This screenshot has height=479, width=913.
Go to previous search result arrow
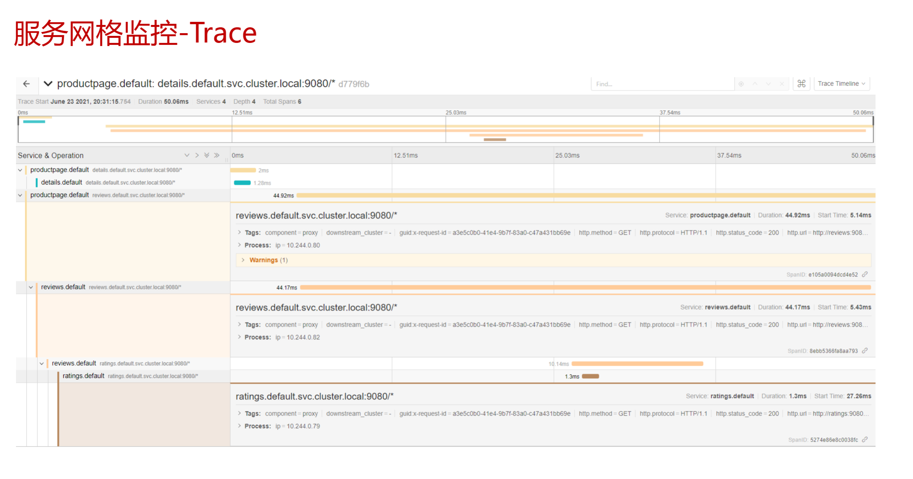tap(755, 84)
